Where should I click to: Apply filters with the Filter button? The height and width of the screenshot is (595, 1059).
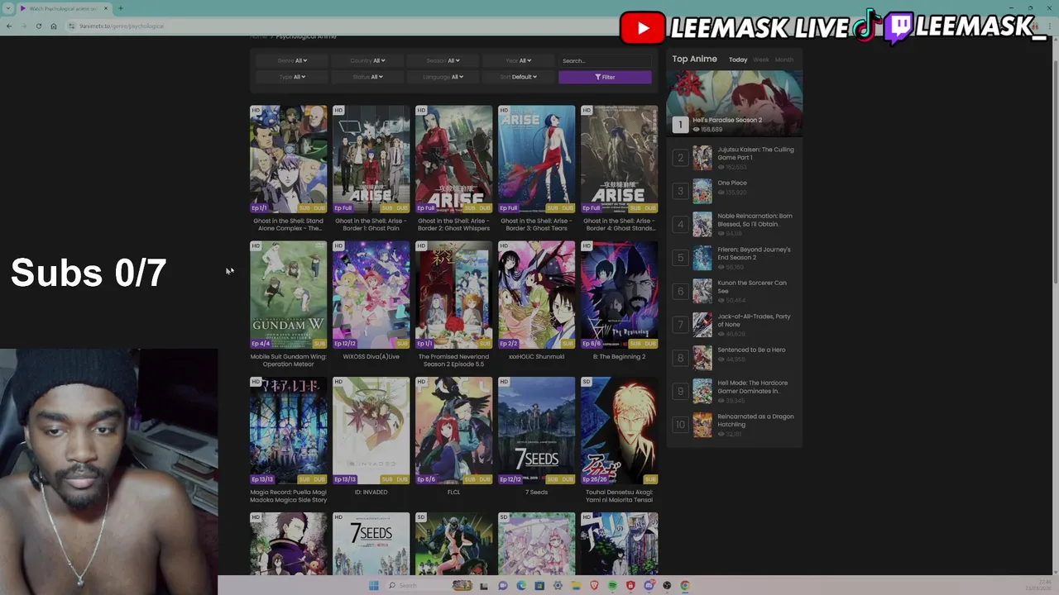[x=605, y=77]
